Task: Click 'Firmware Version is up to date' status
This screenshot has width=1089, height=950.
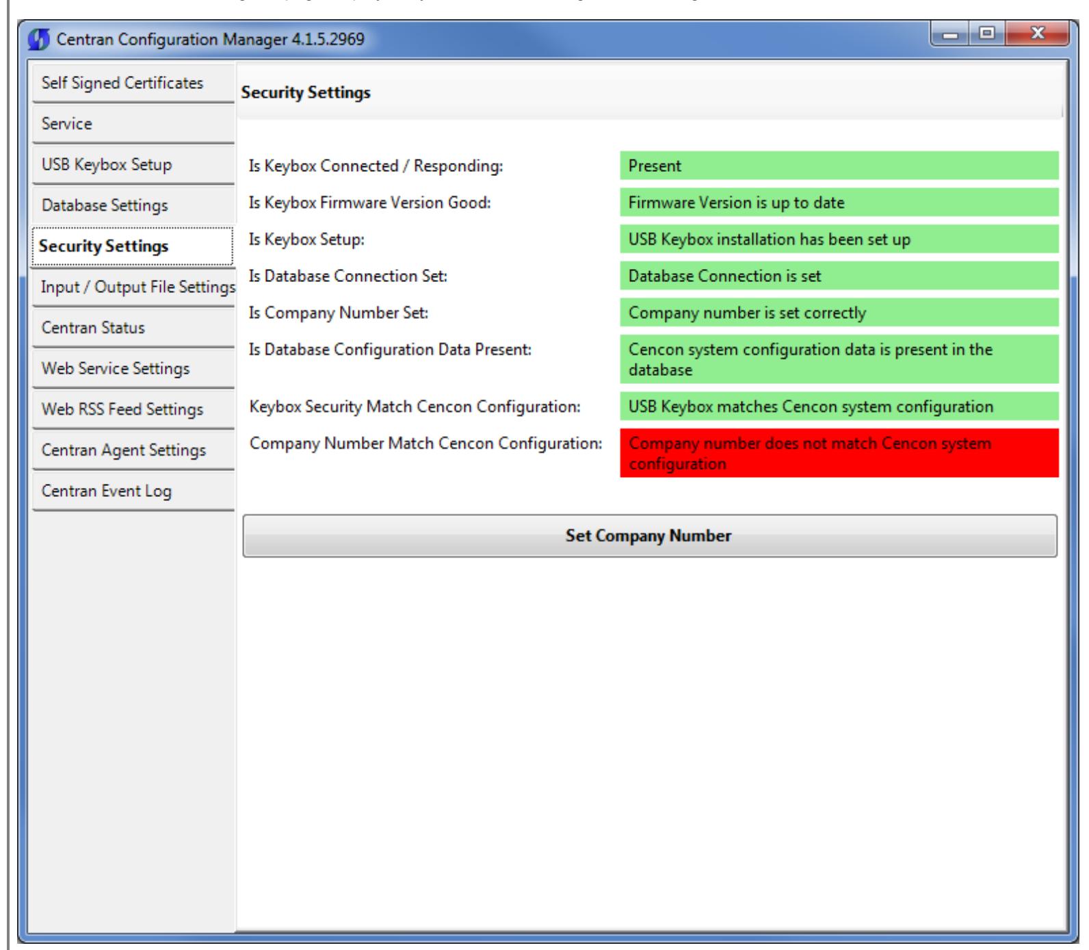Action: click(839, 203)
